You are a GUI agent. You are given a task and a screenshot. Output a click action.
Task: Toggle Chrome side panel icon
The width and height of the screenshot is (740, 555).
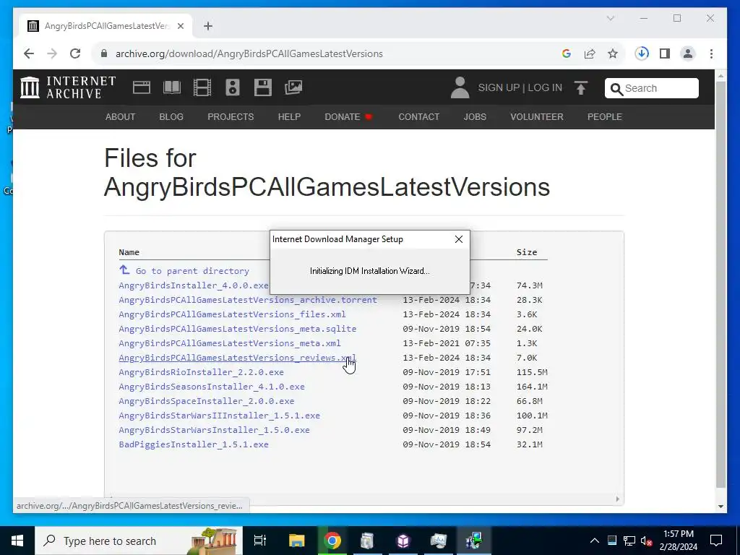(665, 53)
